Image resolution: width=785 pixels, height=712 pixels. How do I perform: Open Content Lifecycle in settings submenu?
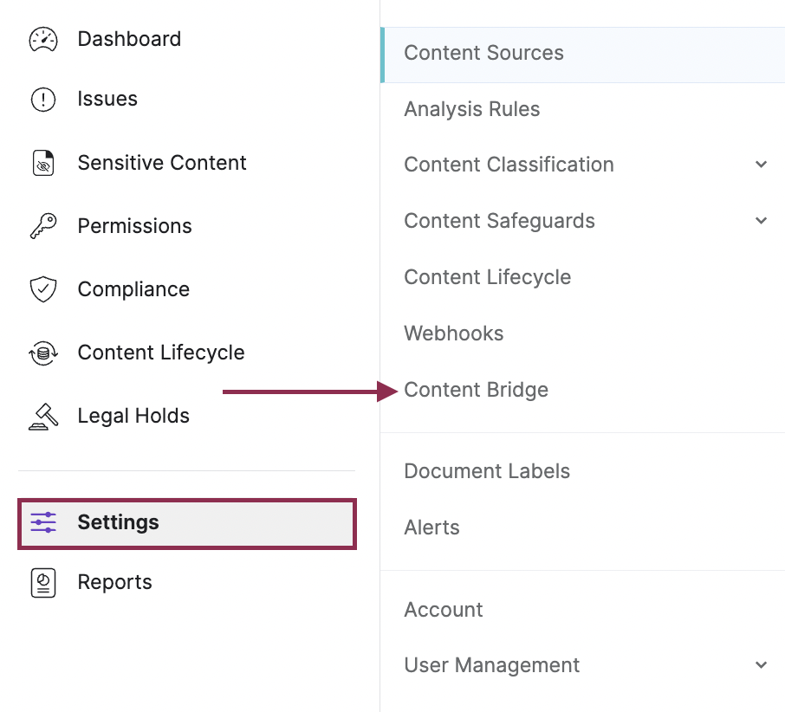(x=487, y=277)
